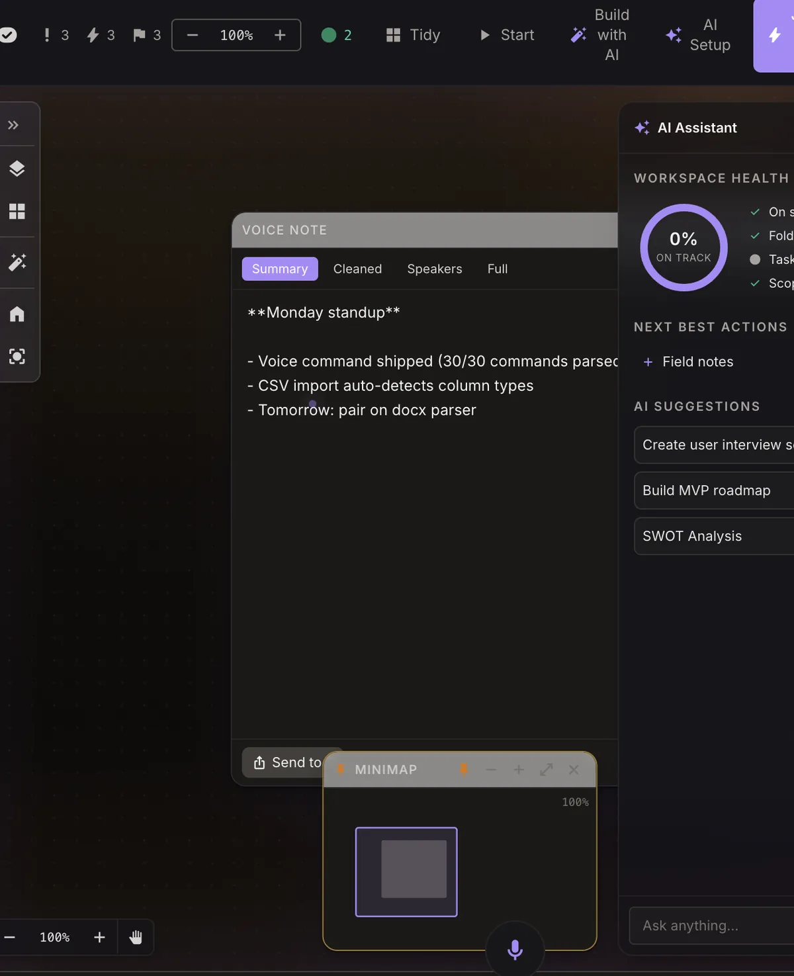Close the Minimap panel
The height and width of the screenshot is (976, 794).
pyautogui.click(x=574, y=770)
